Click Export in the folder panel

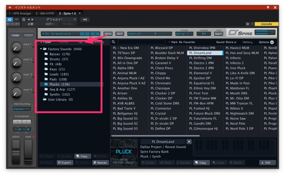click(x=64, y=163)
